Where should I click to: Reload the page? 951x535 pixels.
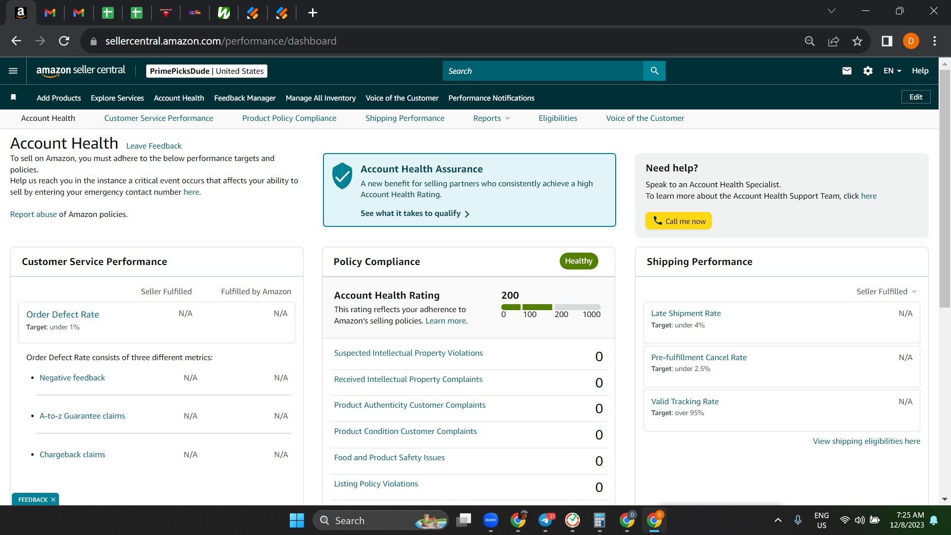pyautogui.click(x=64, y=41)
